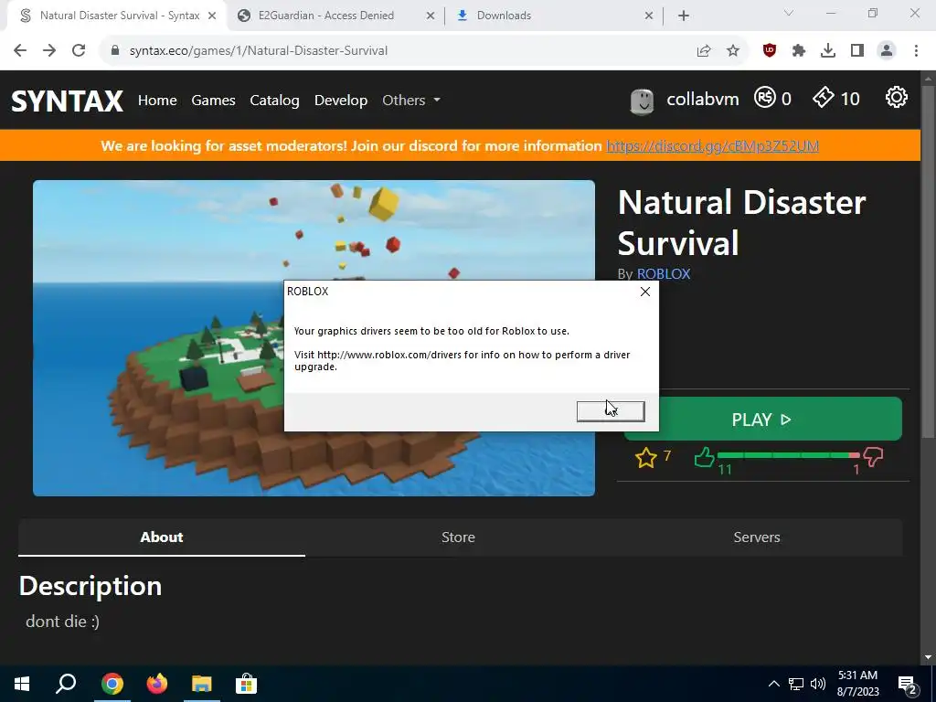The width and height of the screenshot is (936, 702).
Task: Dislike the game with thumbs down
Action: point(873,458)
